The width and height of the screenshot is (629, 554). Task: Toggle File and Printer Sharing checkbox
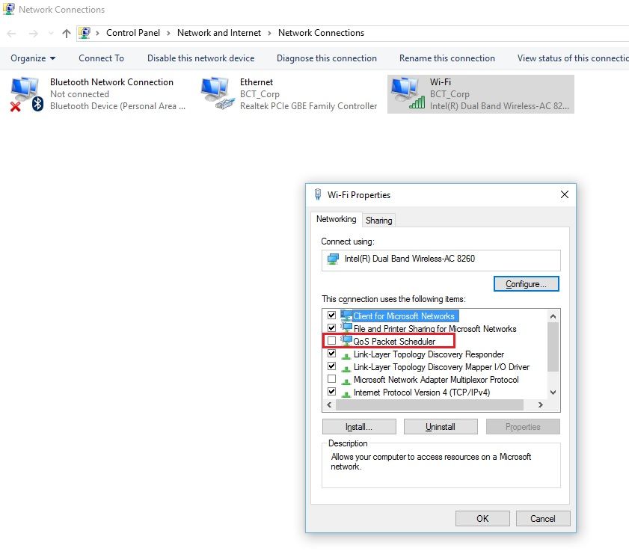click(x=332, y=328)
